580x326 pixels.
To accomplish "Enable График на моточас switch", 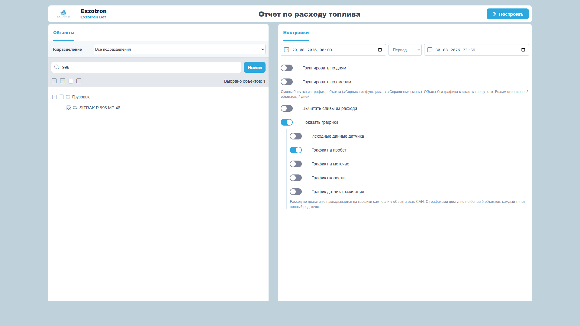I will click(x=296, y=164).
